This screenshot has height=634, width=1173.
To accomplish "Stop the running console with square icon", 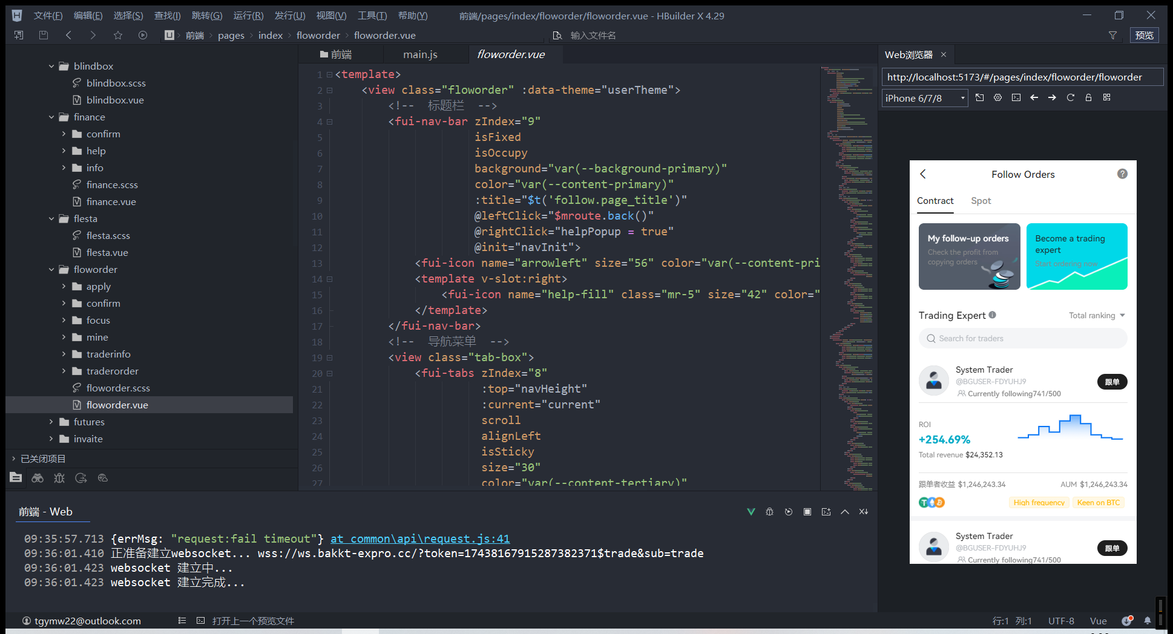I will [x=807, y=512].
